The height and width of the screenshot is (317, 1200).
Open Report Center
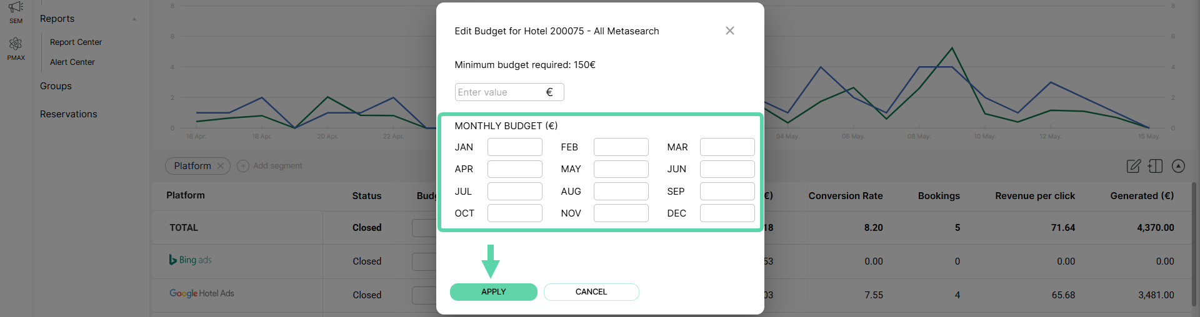click(76, 42)
